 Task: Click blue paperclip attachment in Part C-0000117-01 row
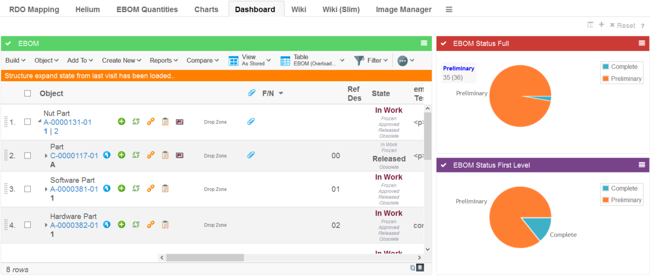pyautogui.click(x=250, y=155)
